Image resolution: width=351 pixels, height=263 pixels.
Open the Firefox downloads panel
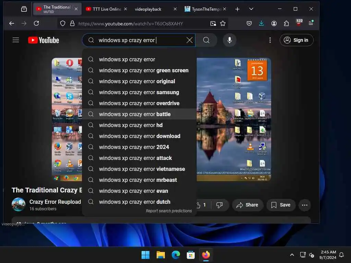pos(261,23)
